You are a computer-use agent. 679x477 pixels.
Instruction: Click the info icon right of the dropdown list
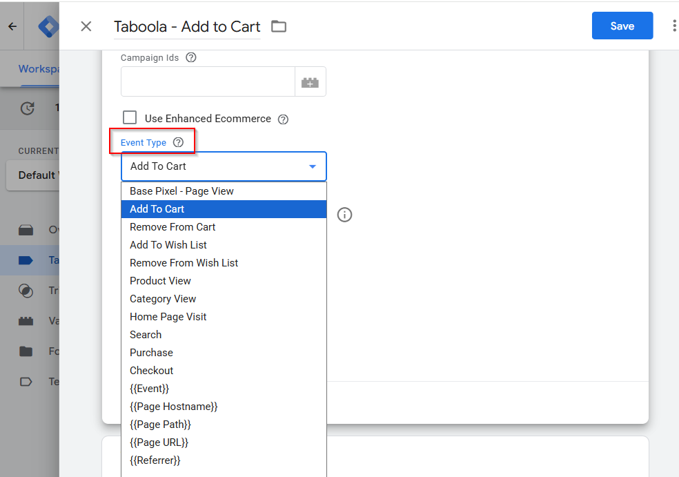click(x=344, y=215)
